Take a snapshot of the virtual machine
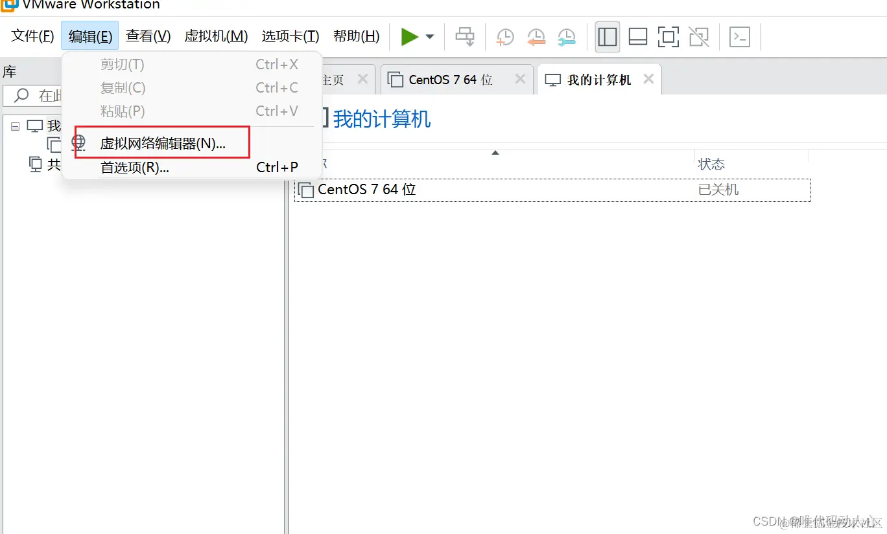Image resolution: width=887 pixels, height=534 pixels. coord(504,37)
